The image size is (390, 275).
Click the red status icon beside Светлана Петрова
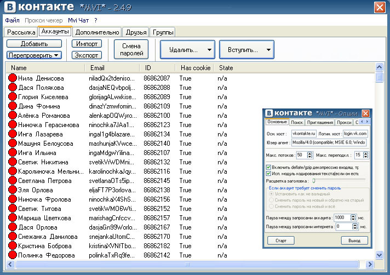[x=12, y=181]
